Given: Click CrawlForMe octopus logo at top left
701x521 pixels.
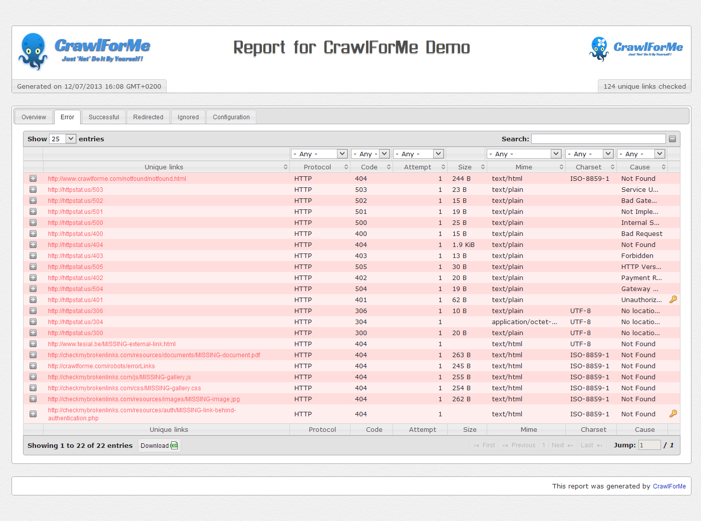Looking at the screenshot, I should (84, 52).
